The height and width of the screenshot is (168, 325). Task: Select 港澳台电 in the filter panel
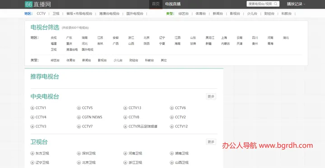point(72,50)
